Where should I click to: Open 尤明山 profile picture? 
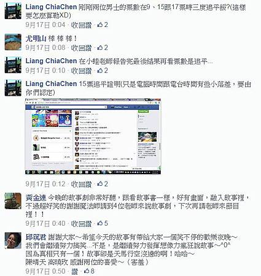click(x=13, y=42)
